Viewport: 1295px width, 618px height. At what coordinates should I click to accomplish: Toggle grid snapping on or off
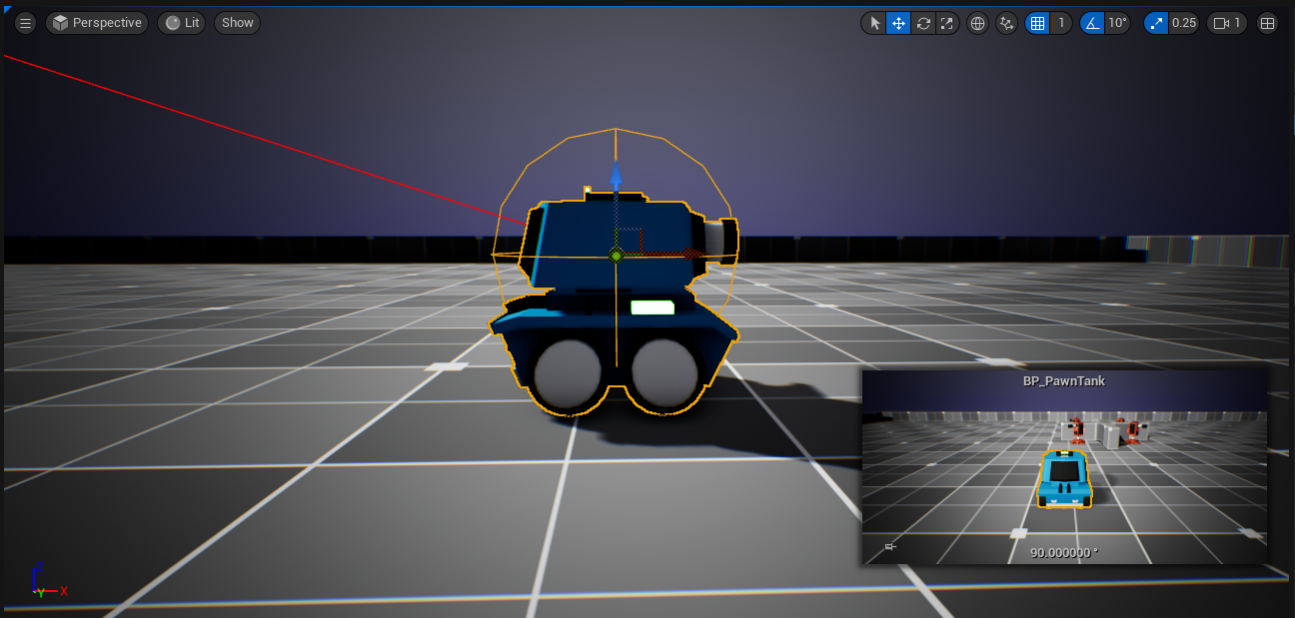click(x=1037, y=23)
